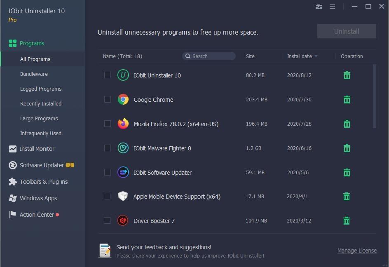Select the Driver Booster 7 entry name
The height and width of the screenshot is (267, 389).
154,221
